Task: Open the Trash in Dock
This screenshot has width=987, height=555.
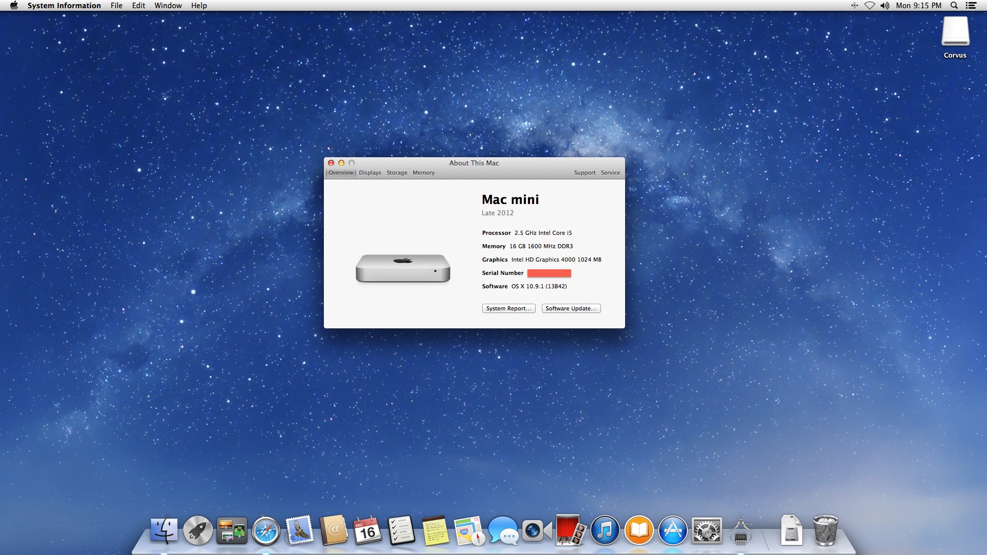Action: click(826, 530)
